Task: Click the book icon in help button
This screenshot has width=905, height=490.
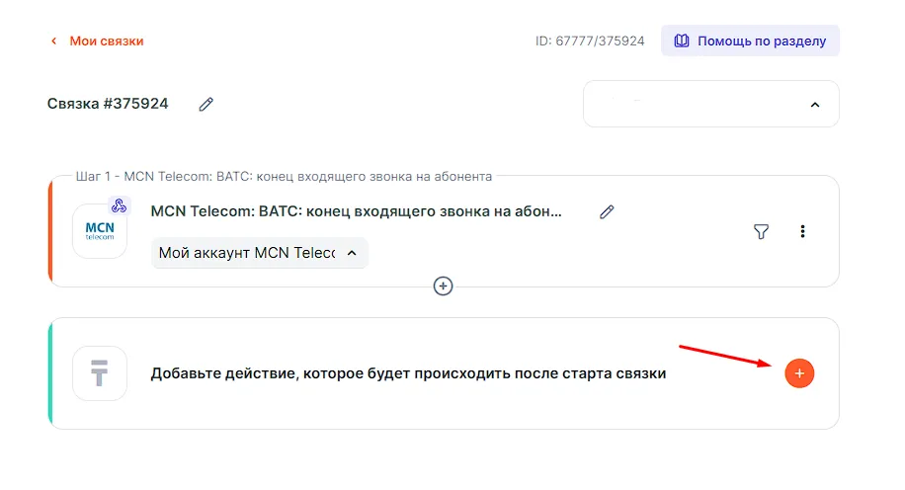Action: coord(682,41)
